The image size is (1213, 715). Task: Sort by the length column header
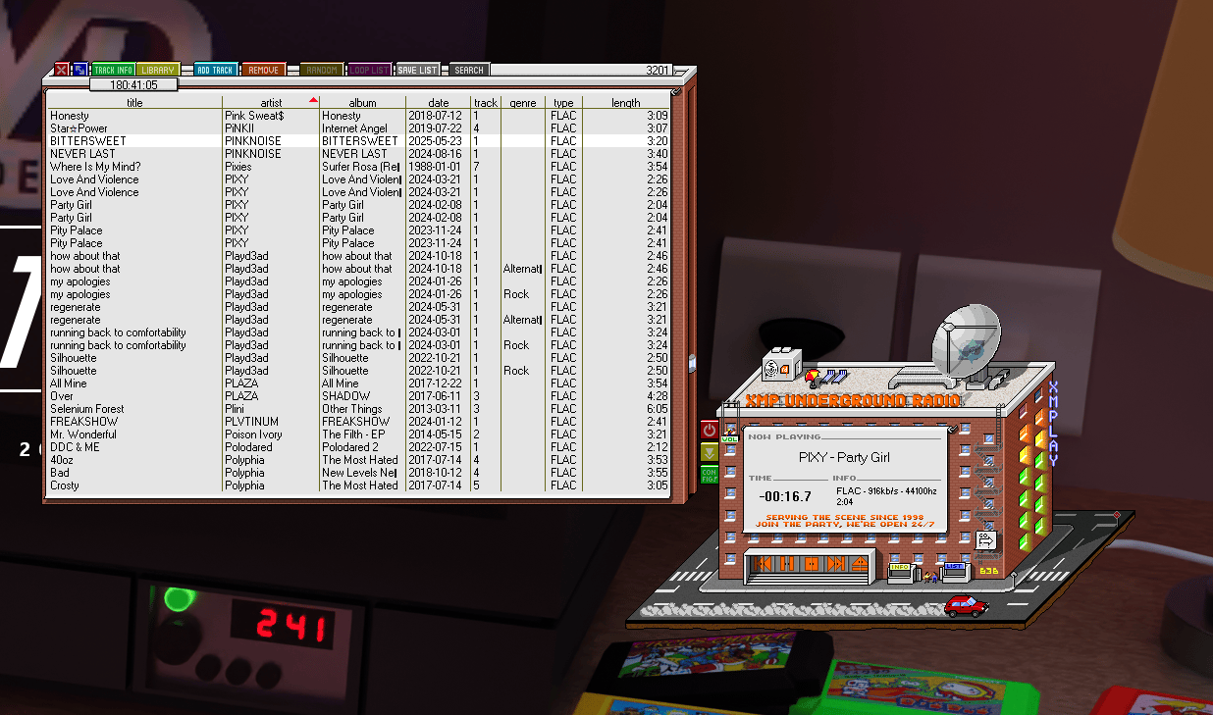[x=626, y=102]
